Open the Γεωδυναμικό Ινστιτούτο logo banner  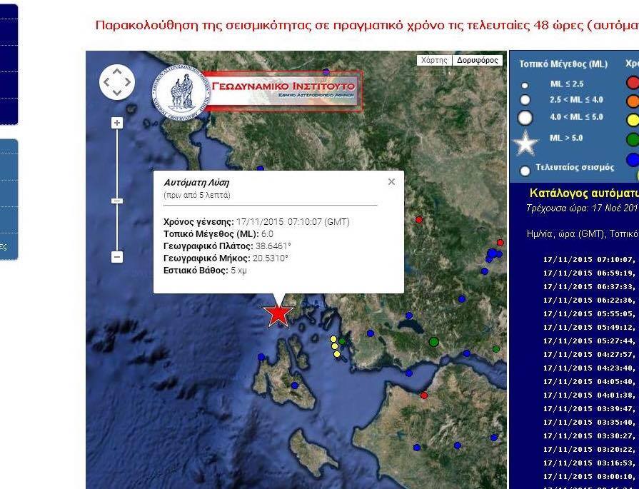click(x=258, y=91)
